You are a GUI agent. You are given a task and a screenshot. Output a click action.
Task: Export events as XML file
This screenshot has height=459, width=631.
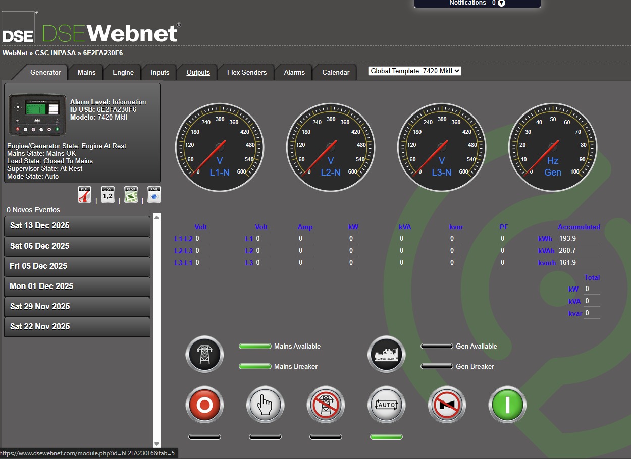point(154,195)
